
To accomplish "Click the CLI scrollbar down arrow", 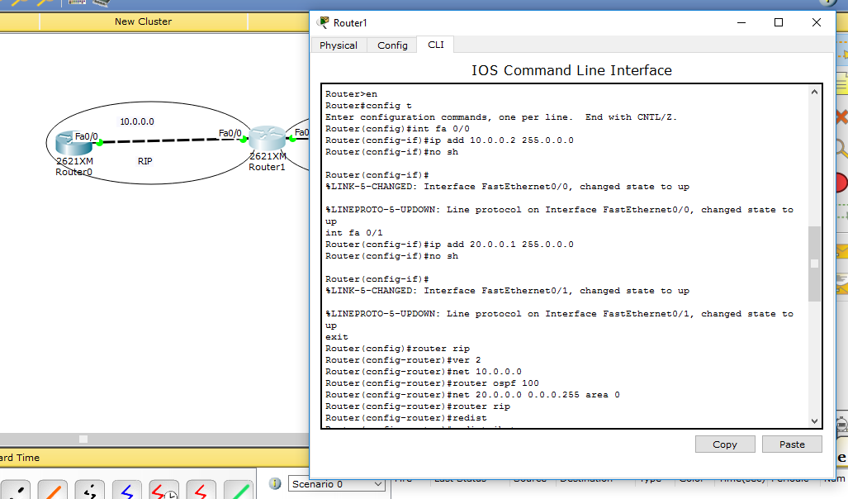I will click(814, 421).
